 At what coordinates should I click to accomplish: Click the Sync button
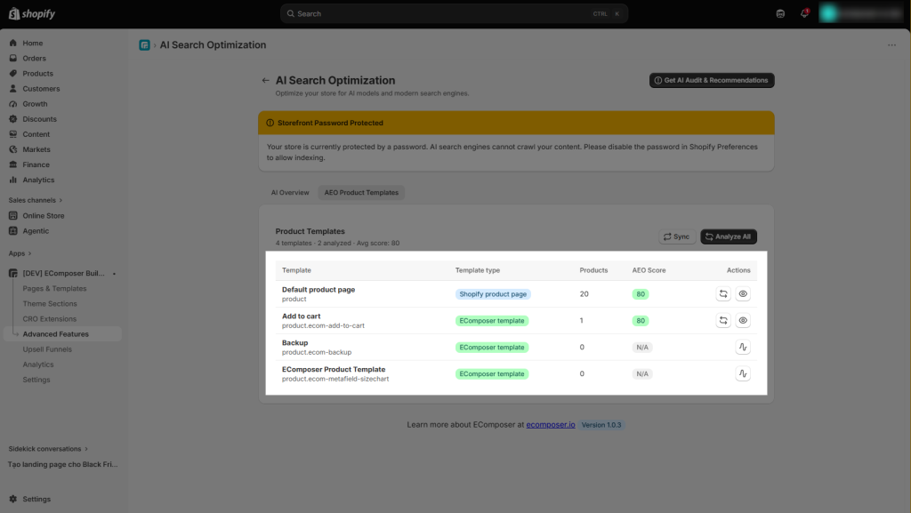[x=677, y=236]
